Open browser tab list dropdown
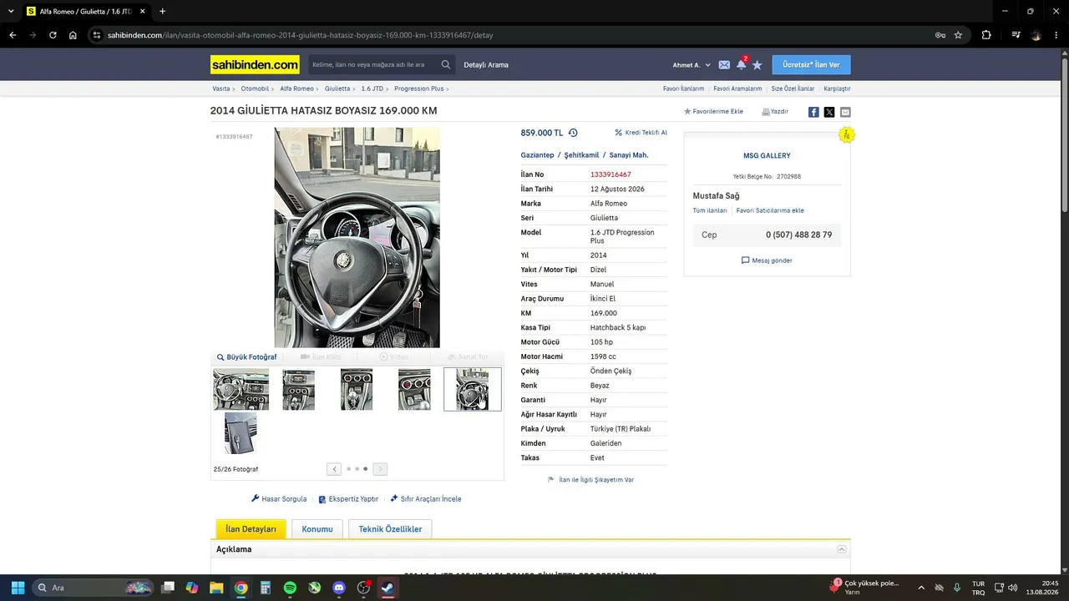The width and height of the screenshot is (1069, 601). (11, 12)
